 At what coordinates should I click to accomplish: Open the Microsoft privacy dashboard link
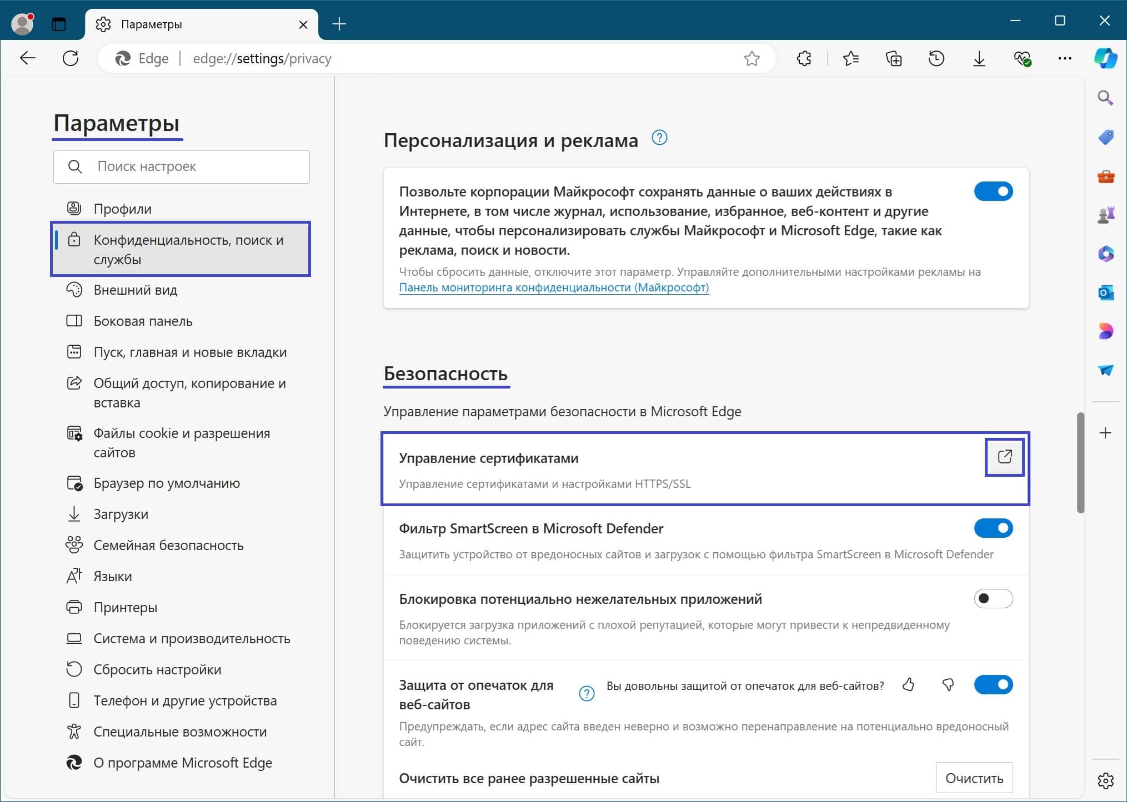coord(554,287)
